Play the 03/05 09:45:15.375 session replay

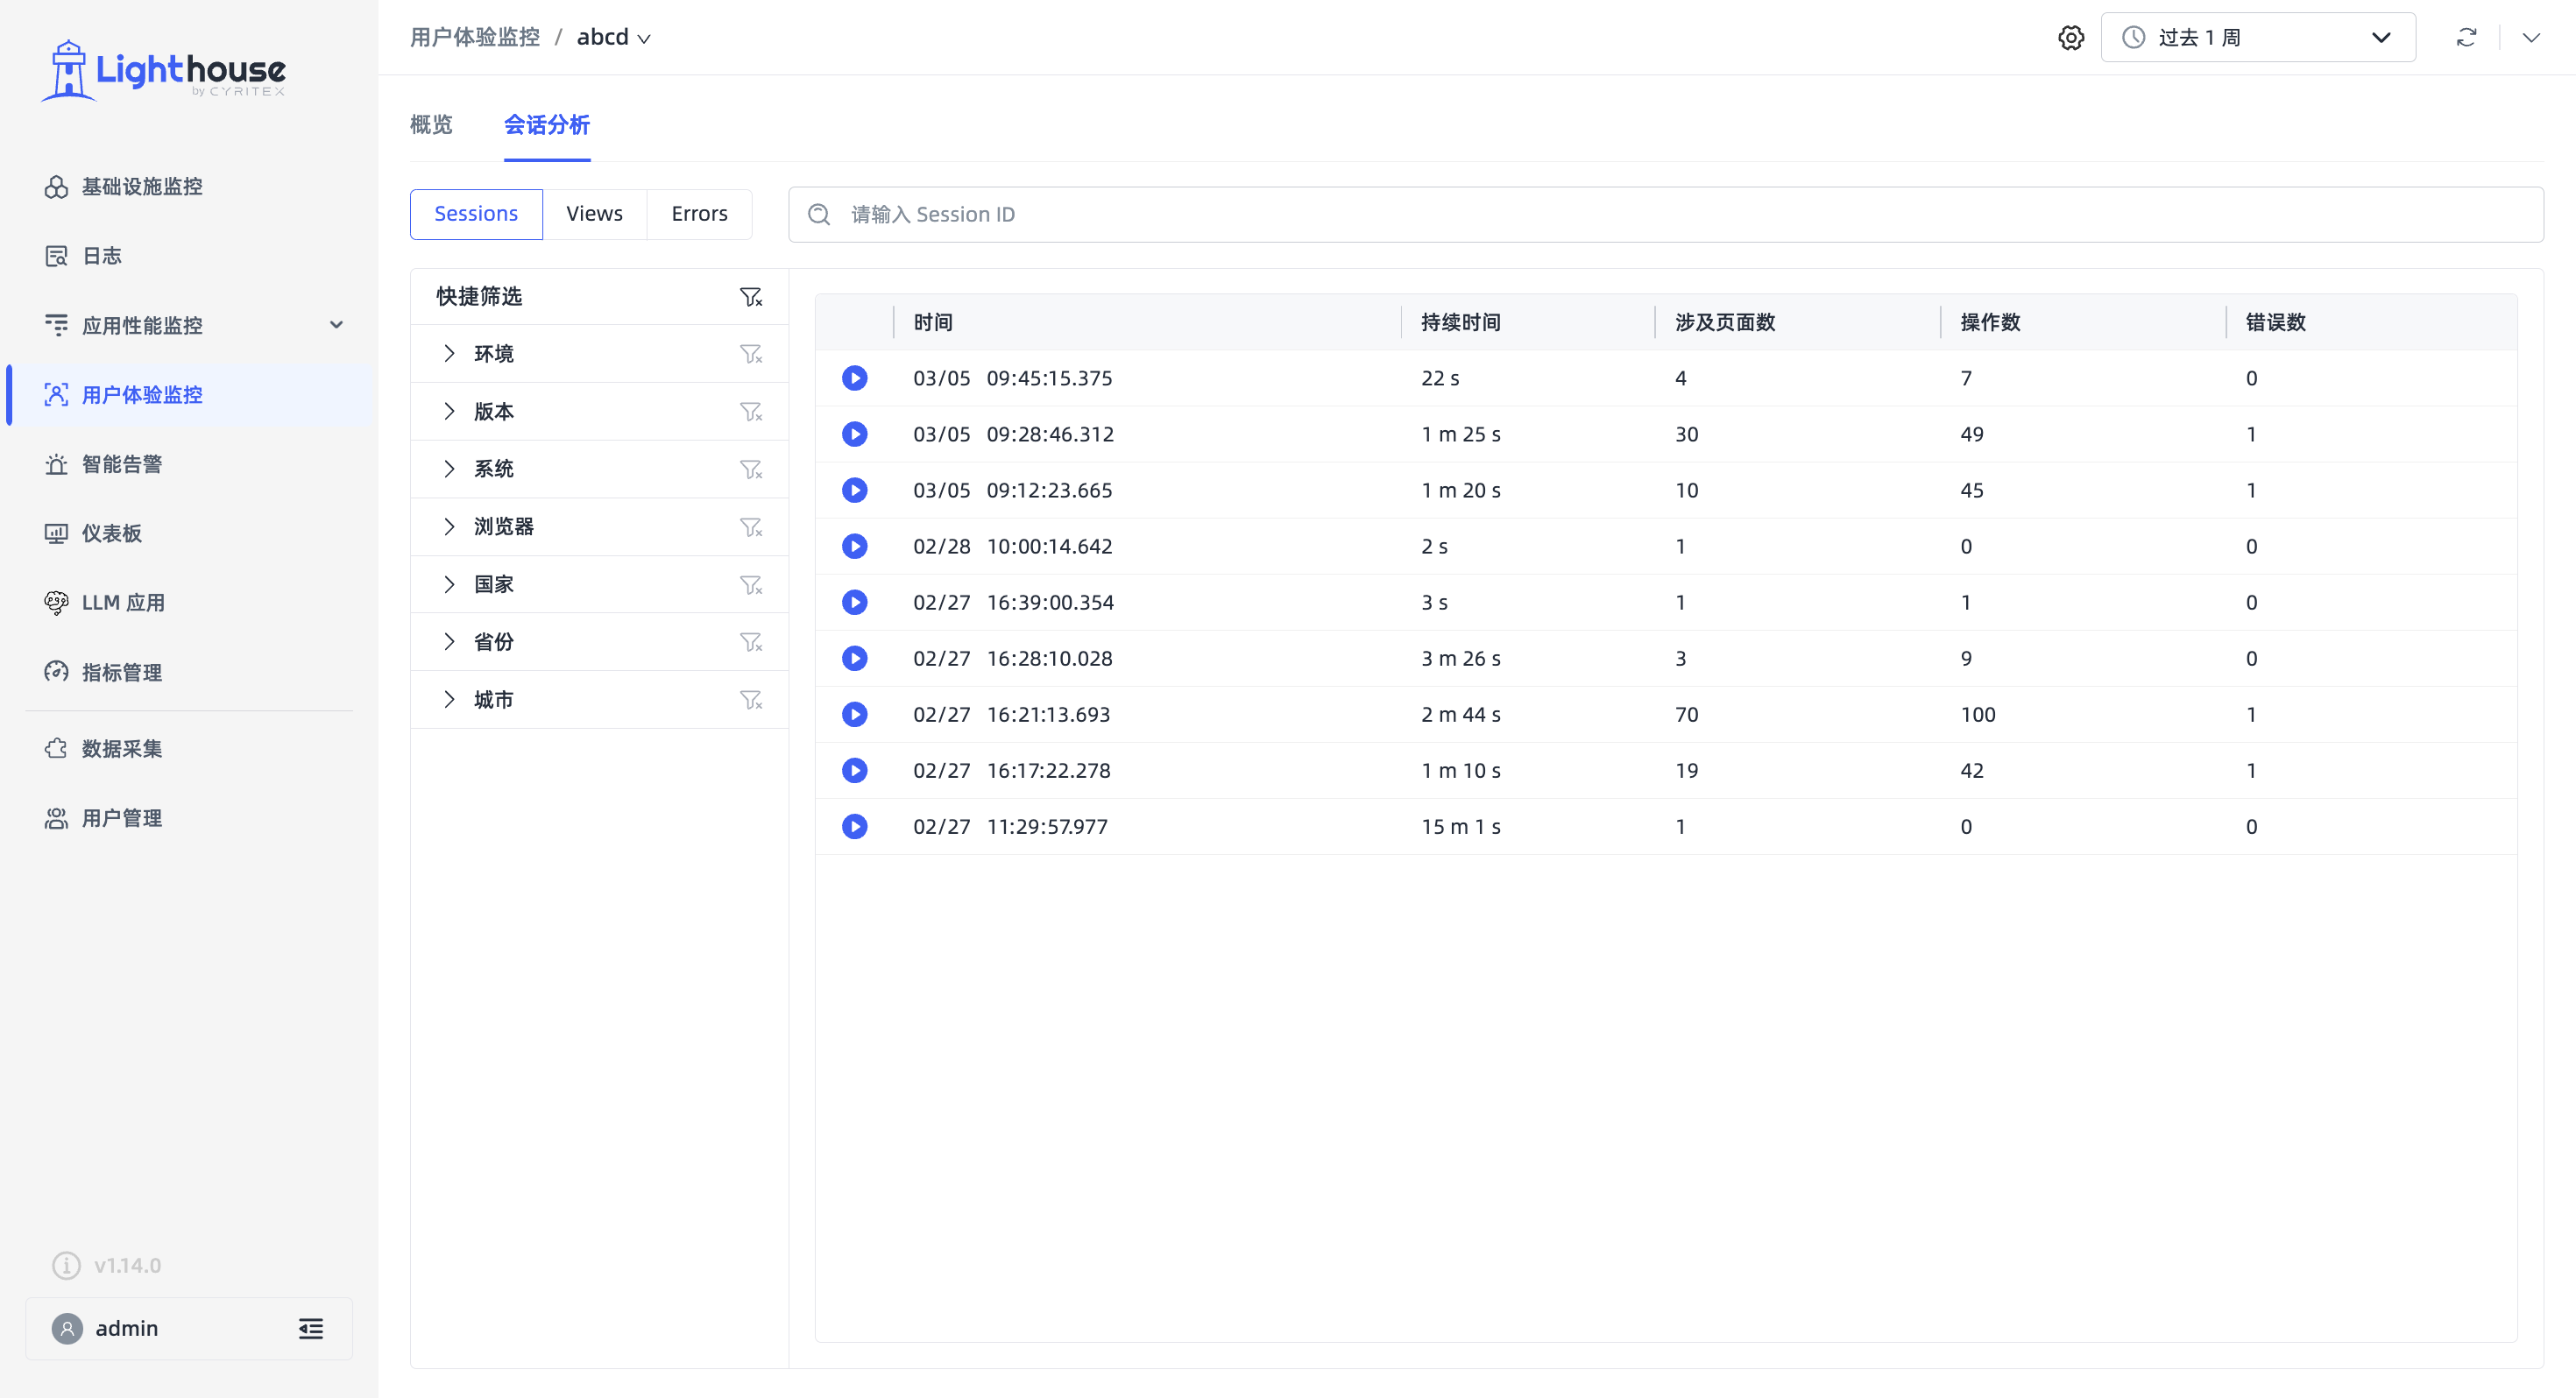tap(854, 378)
